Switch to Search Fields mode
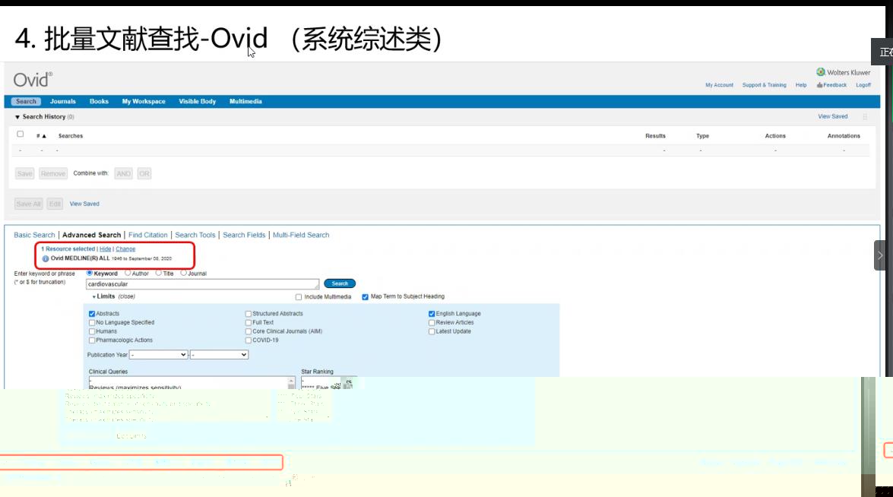Screen dimensions: 893x497 click(x=244, y=235)
